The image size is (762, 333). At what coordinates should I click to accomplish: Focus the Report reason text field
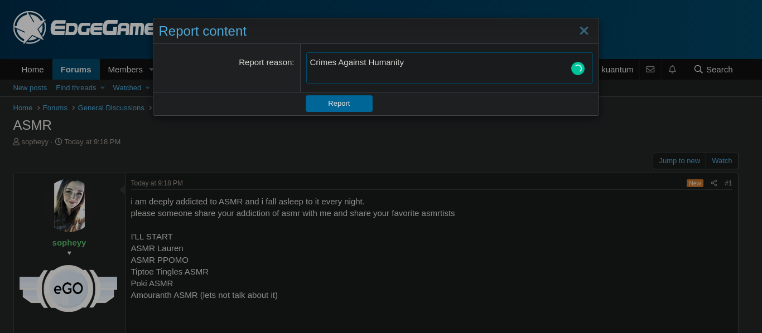(449, 68)
